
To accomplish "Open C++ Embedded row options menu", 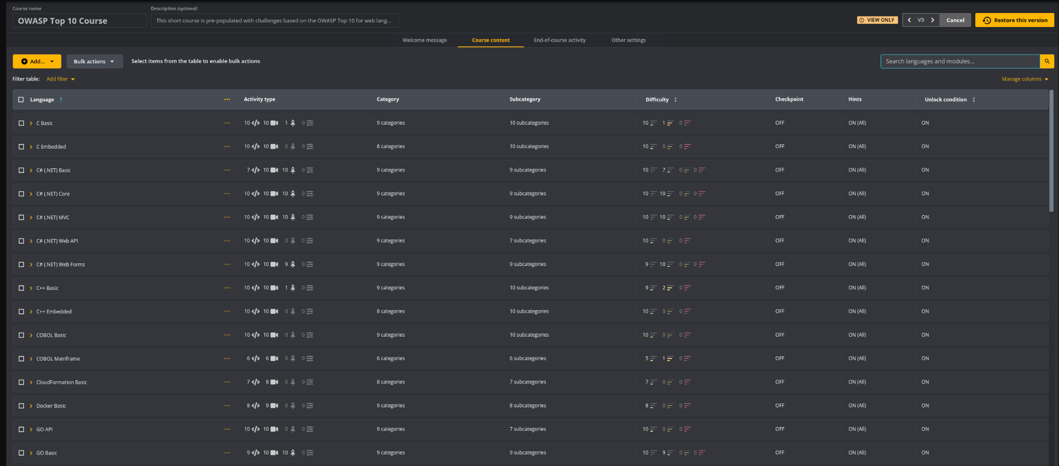I will pos(227,312).
